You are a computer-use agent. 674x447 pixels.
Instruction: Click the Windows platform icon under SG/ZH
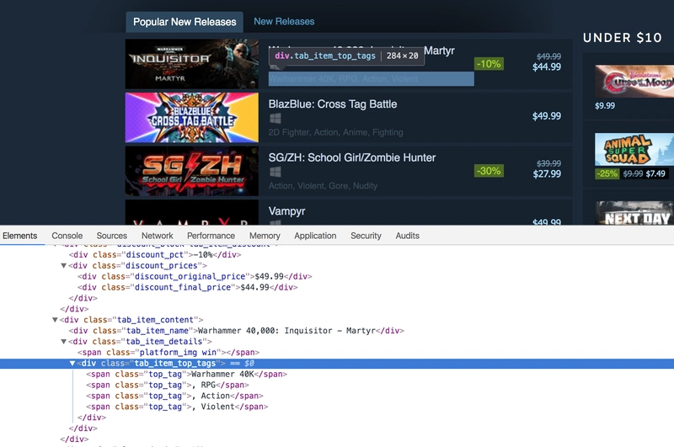click(275, 173)
